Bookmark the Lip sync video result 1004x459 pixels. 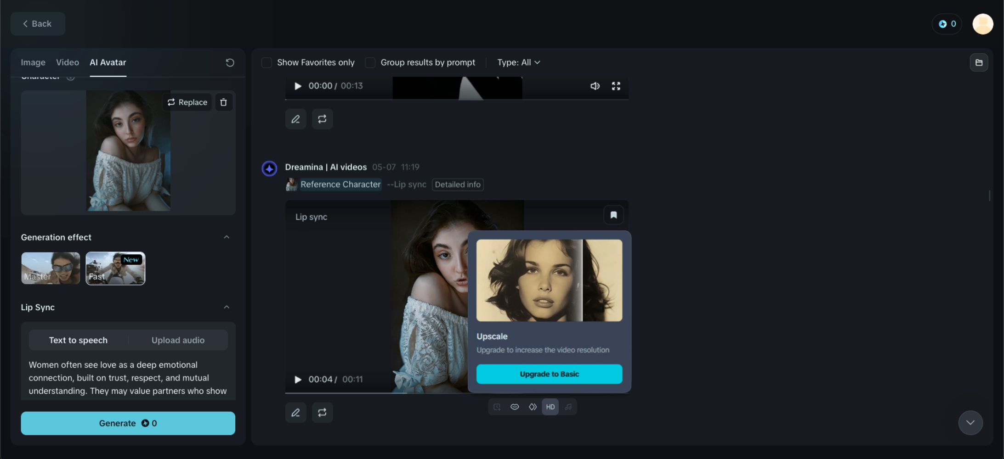[x=613, y=215]
